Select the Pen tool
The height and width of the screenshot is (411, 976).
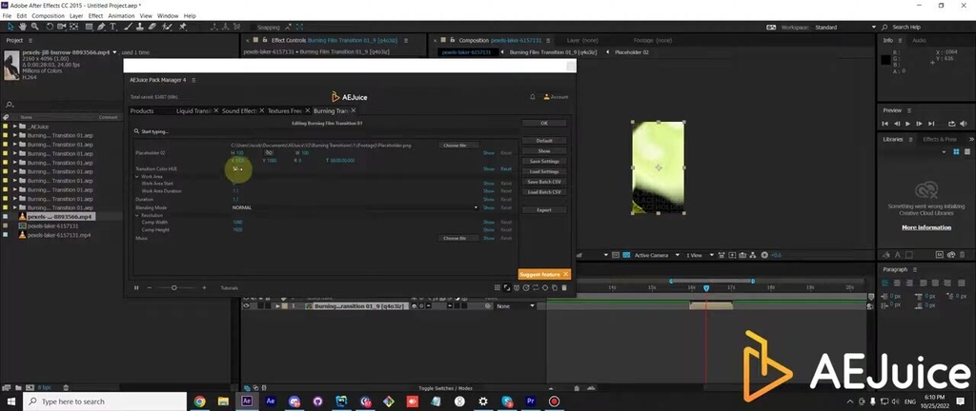click(x=101, y=27)
